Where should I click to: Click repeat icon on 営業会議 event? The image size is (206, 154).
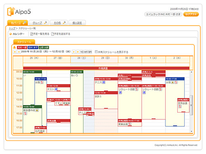[130, 124]
